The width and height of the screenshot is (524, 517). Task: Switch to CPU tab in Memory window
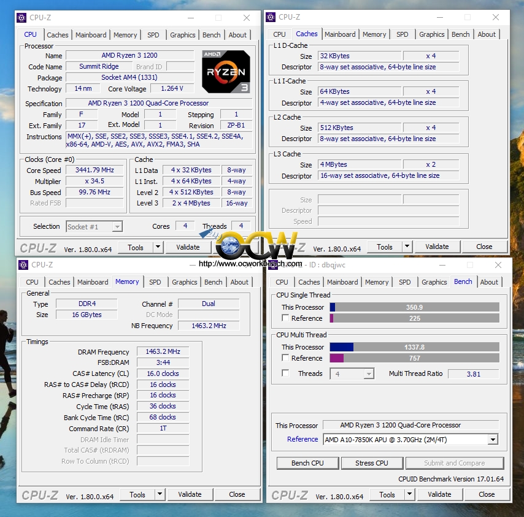coord(32,282)
